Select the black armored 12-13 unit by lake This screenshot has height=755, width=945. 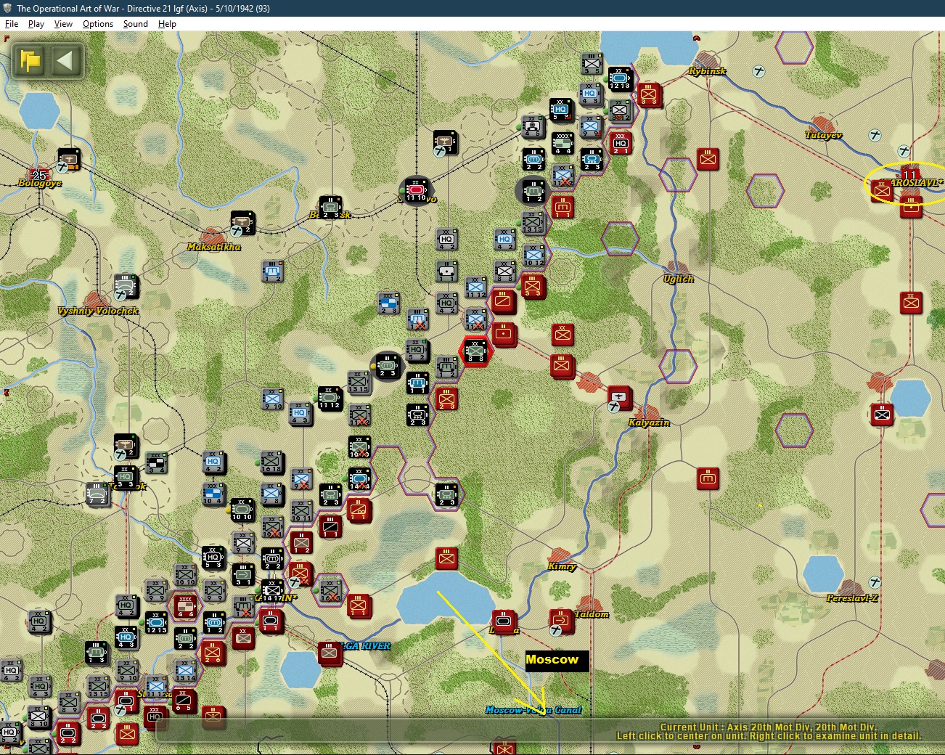click(x=619, y=78)
